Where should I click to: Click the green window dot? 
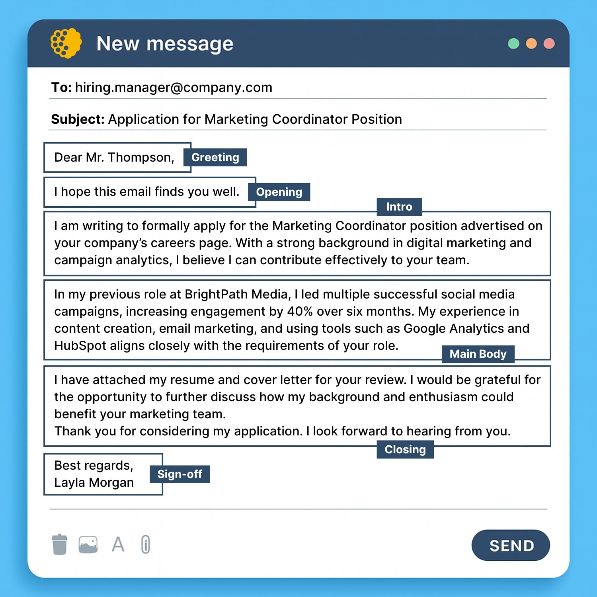pos(513,43)
